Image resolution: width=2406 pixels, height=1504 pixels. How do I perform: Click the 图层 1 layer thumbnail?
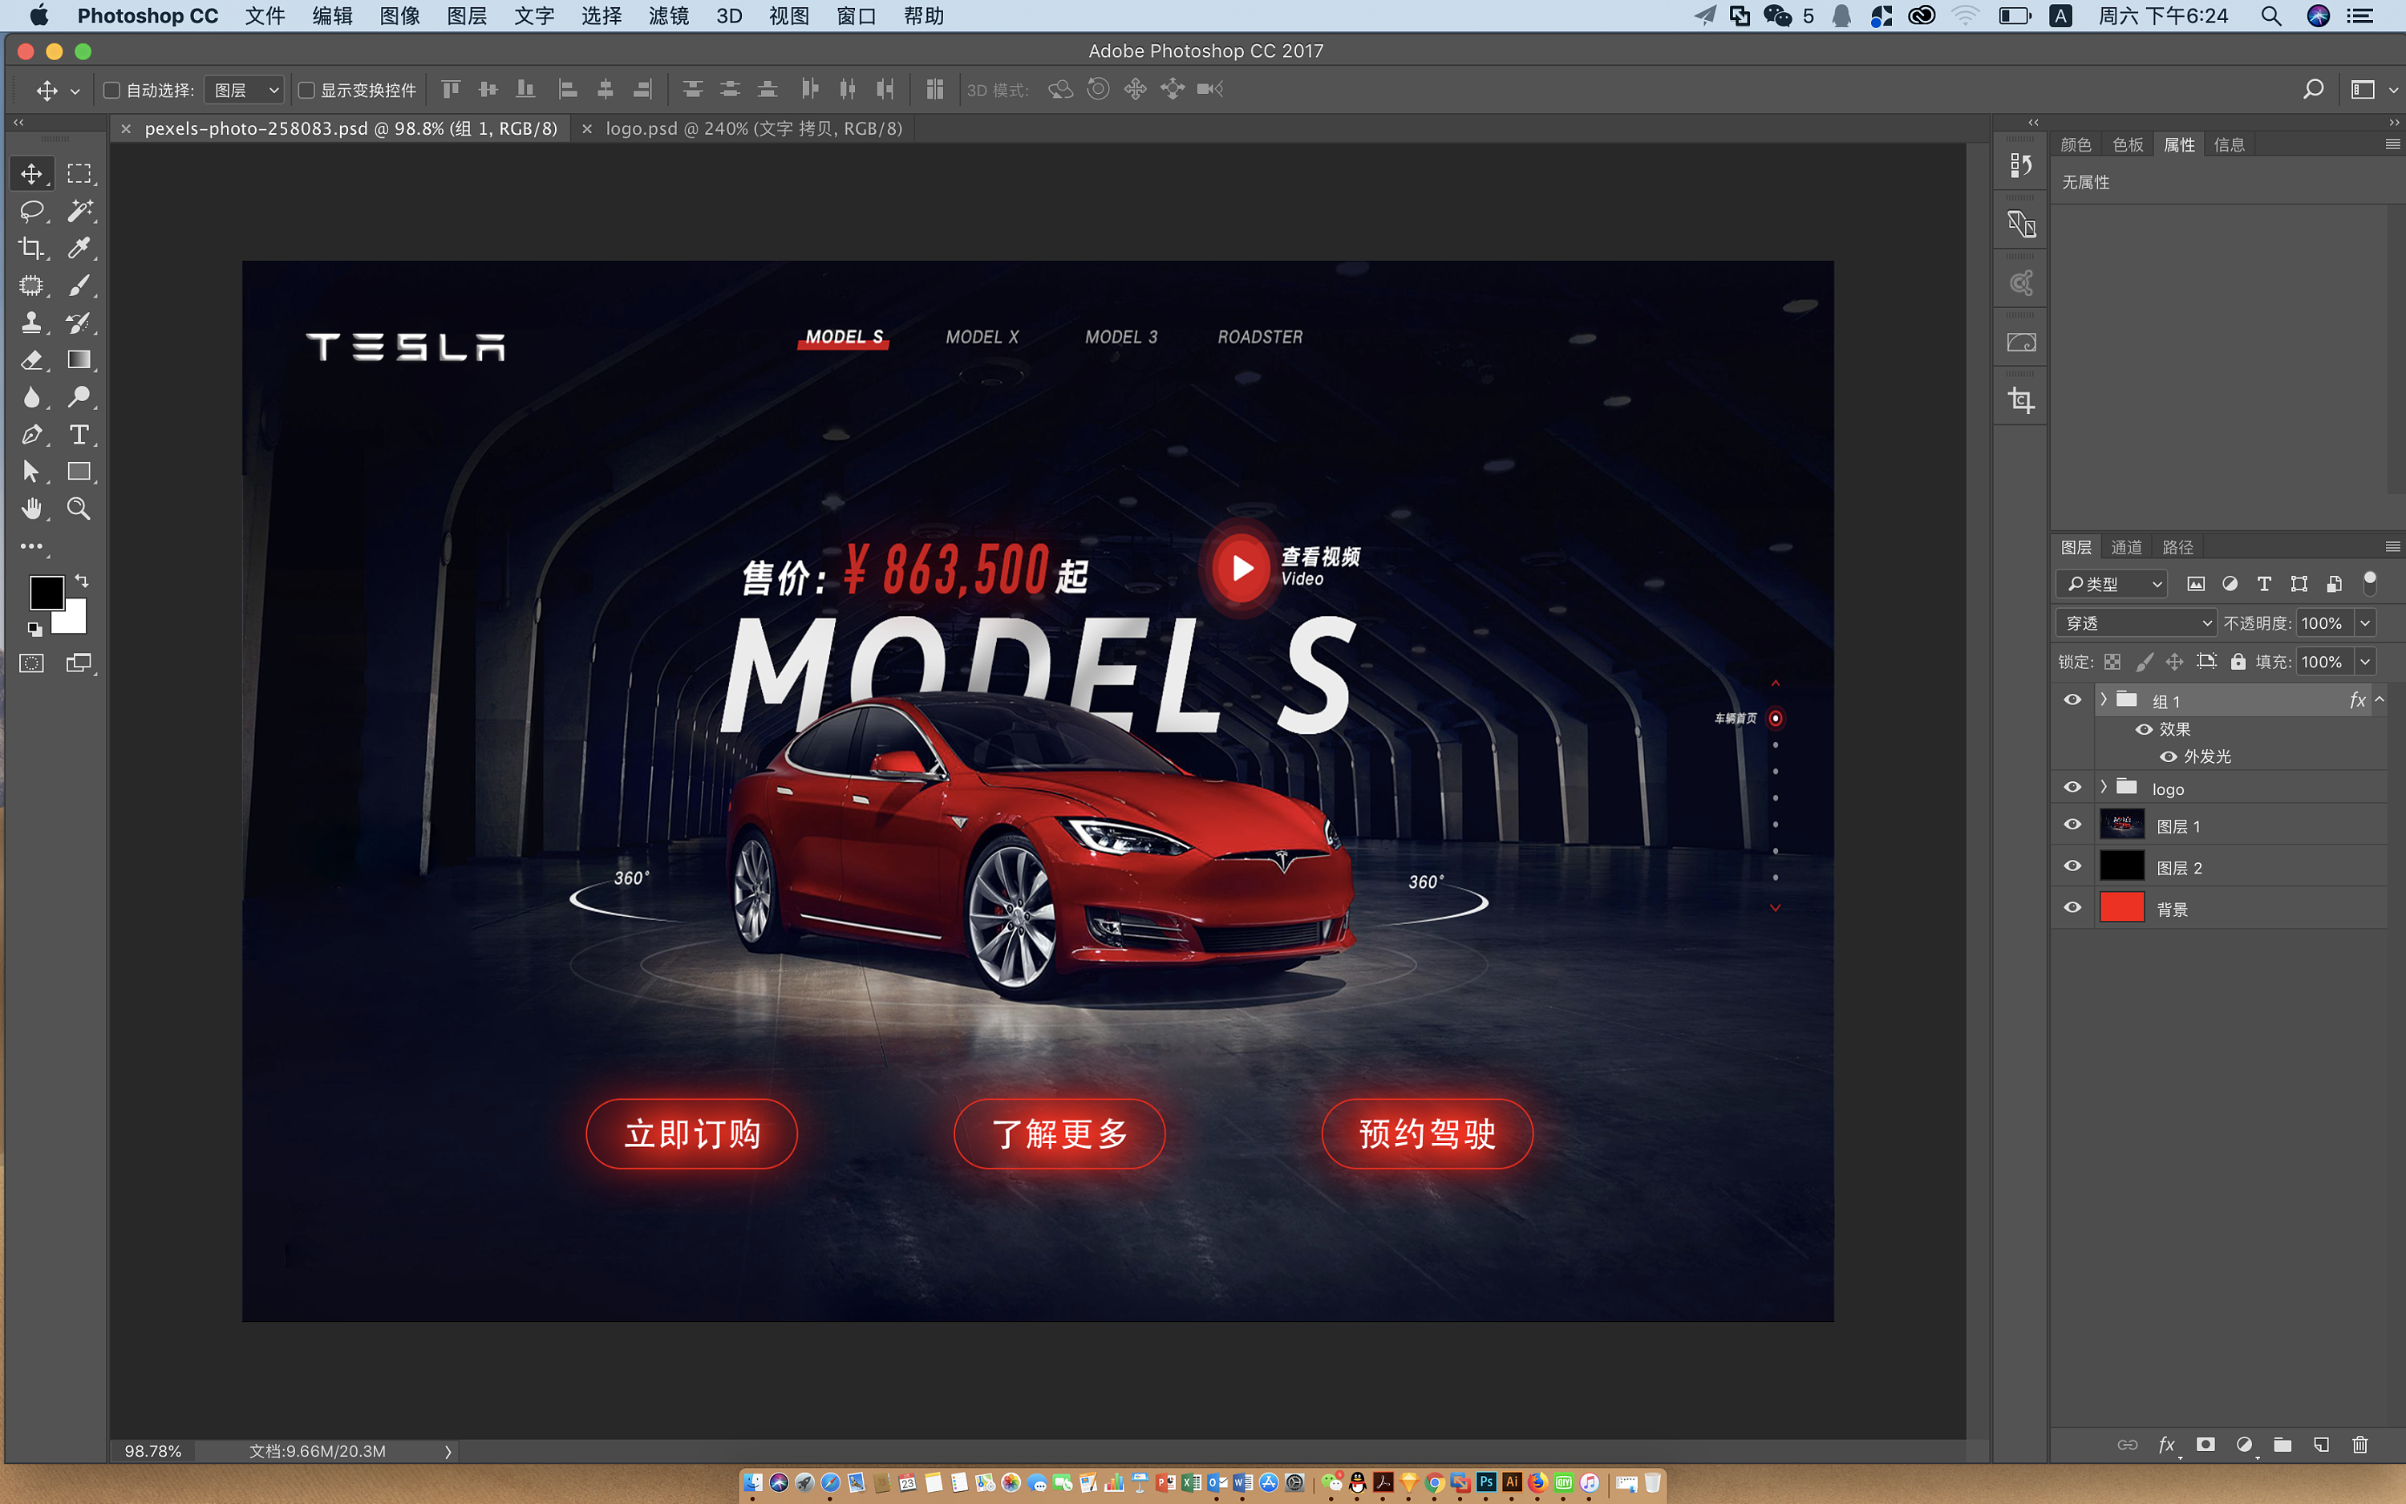(x=2123, y=825)
